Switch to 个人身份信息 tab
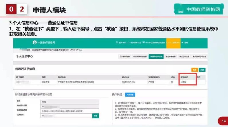The width and height of the screenshot is (228, 127). pyautogui.click(x=125, y=57)
